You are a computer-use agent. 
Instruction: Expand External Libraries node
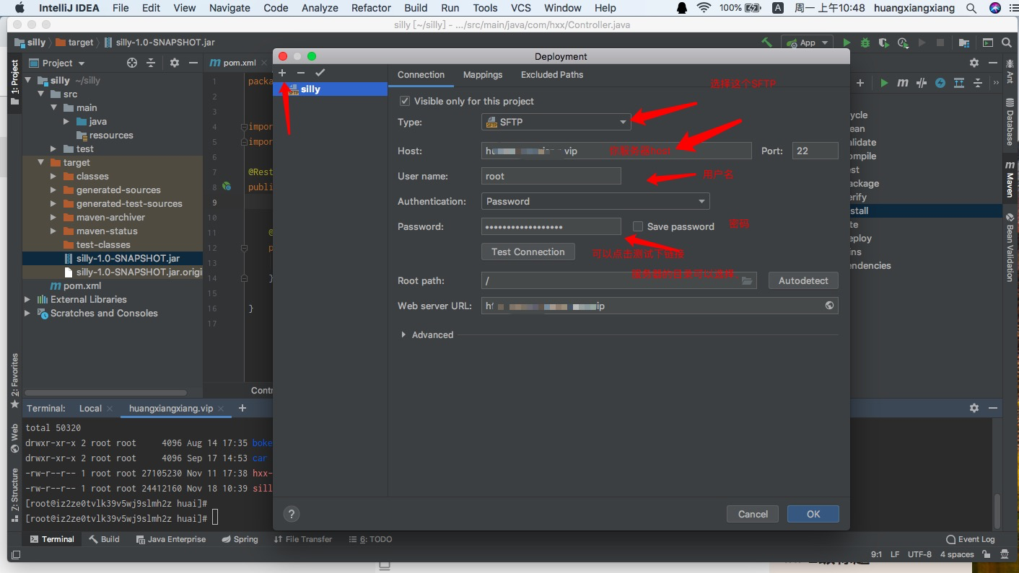(x=27, y=300)
